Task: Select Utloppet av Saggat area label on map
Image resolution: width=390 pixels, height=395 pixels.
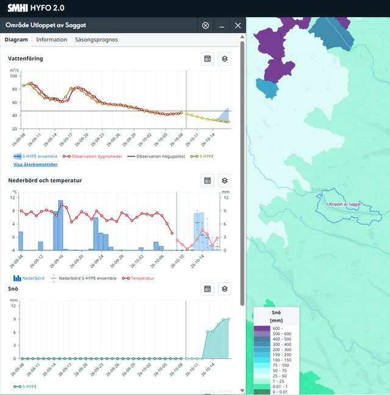Action: 344,204
